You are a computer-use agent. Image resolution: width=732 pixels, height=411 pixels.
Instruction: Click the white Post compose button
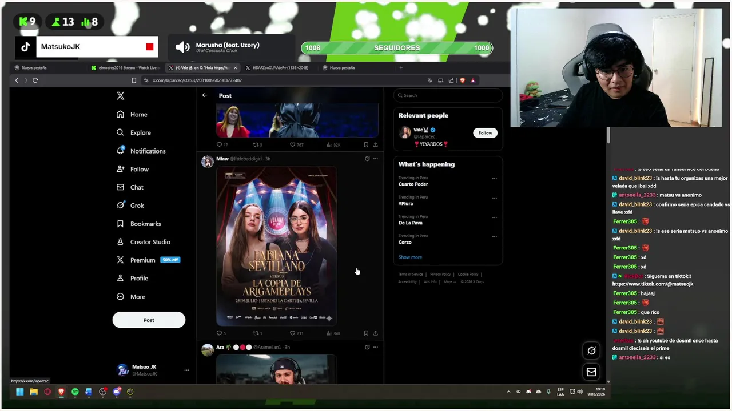tap(149, 320)
